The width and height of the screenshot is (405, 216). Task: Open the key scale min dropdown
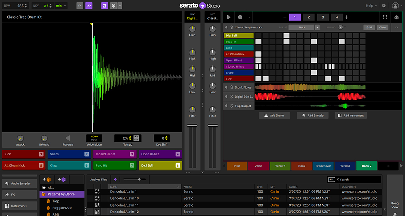pos(61,6)
